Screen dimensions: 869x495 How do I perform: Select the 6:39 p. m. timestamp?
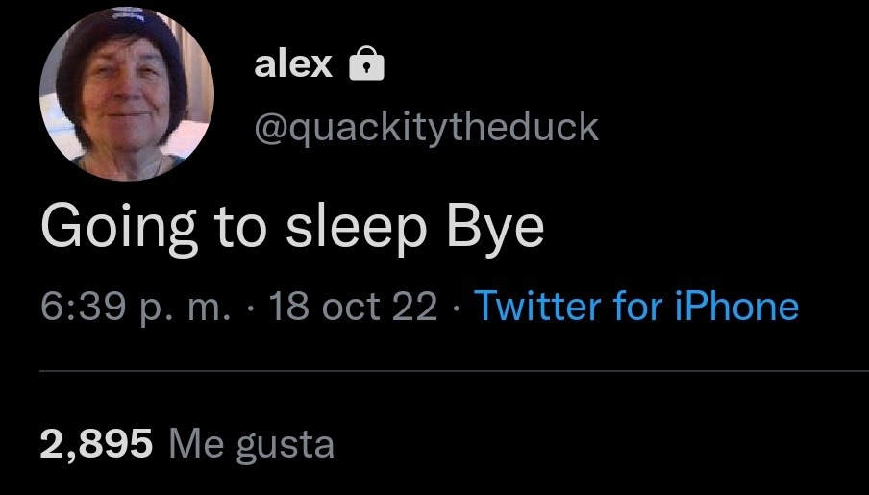136,307
